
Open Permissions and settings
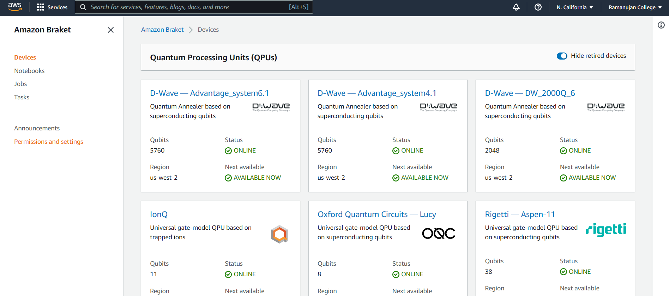coord(49,142)
